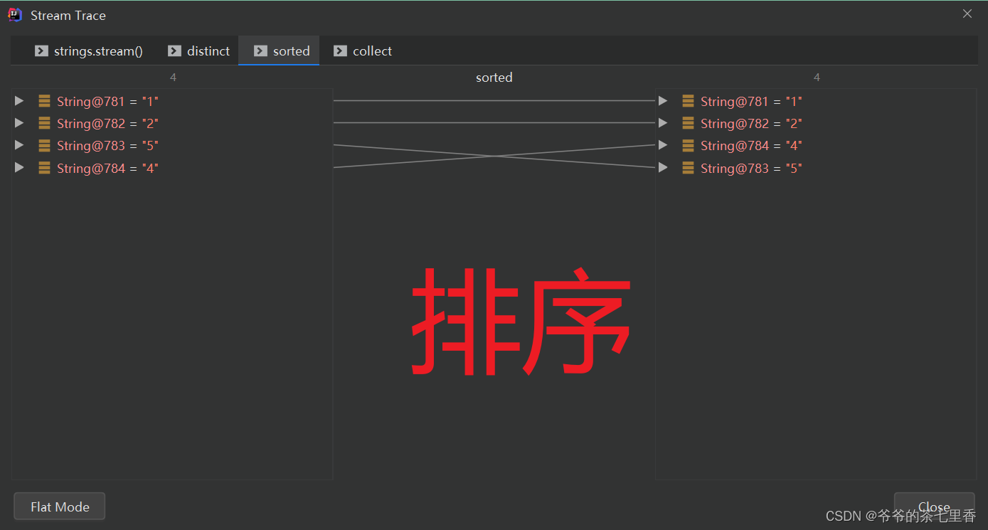This screenshot has height=530, width=988.
Task: Open the distinct tab
Action: [199, 51]
